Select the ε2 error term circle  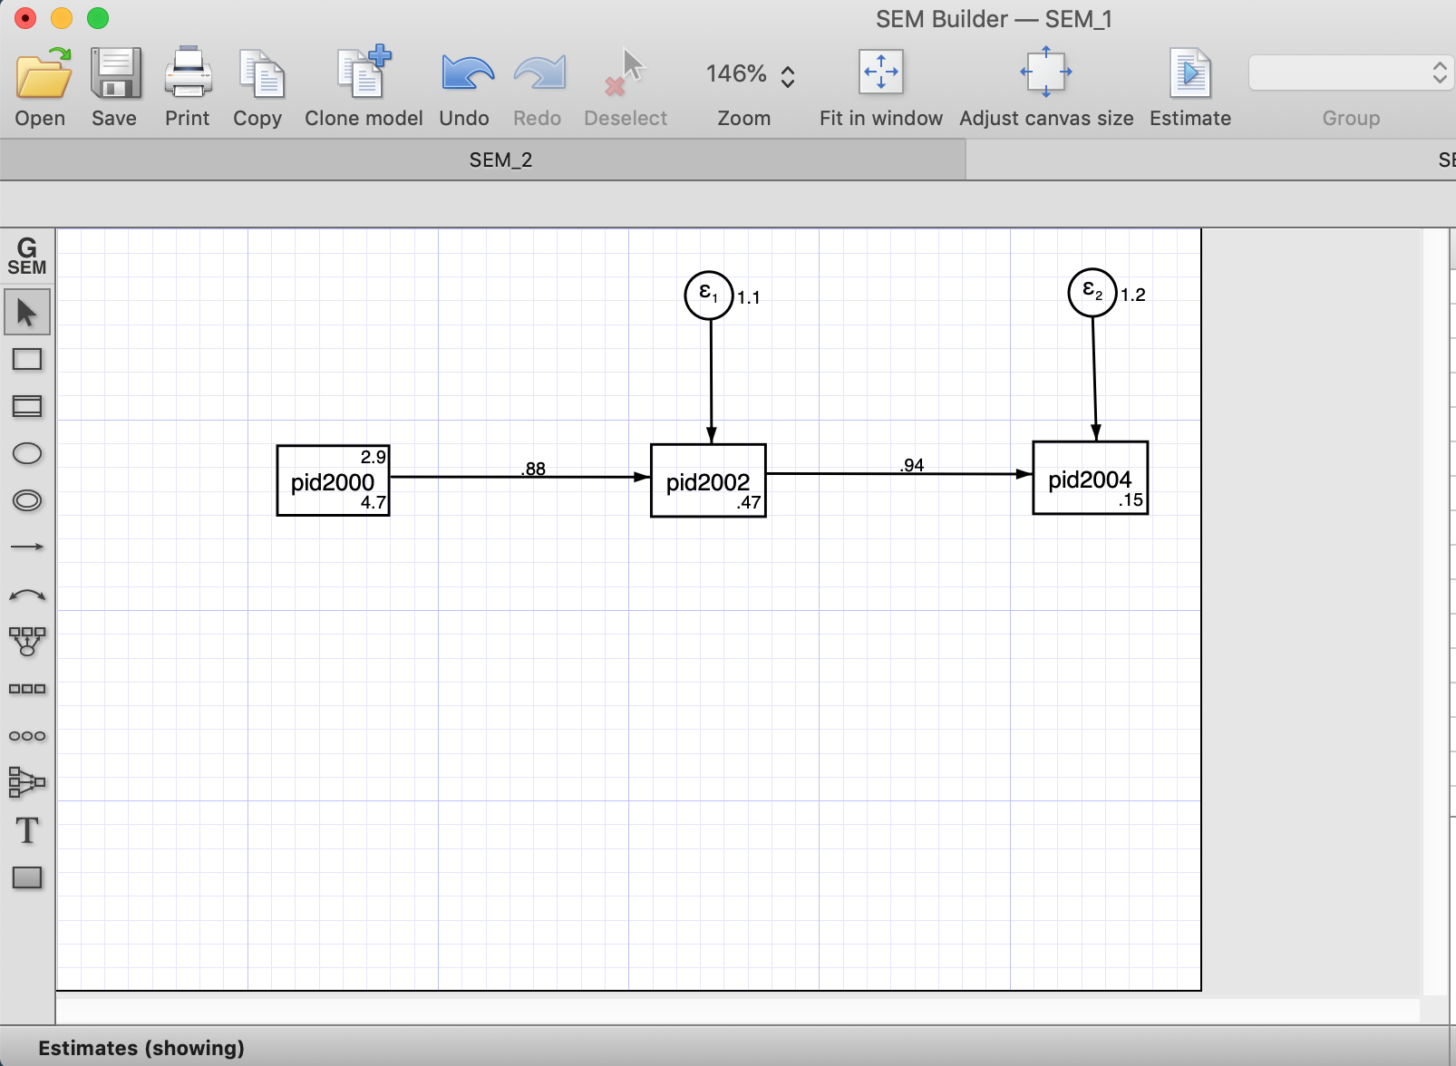(x=1092, y=293)
